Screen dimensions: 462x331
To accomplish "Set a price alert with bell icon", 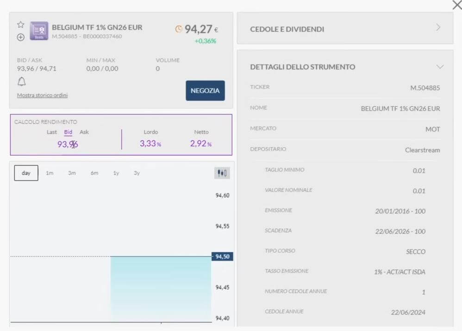I will coord(21,82).
